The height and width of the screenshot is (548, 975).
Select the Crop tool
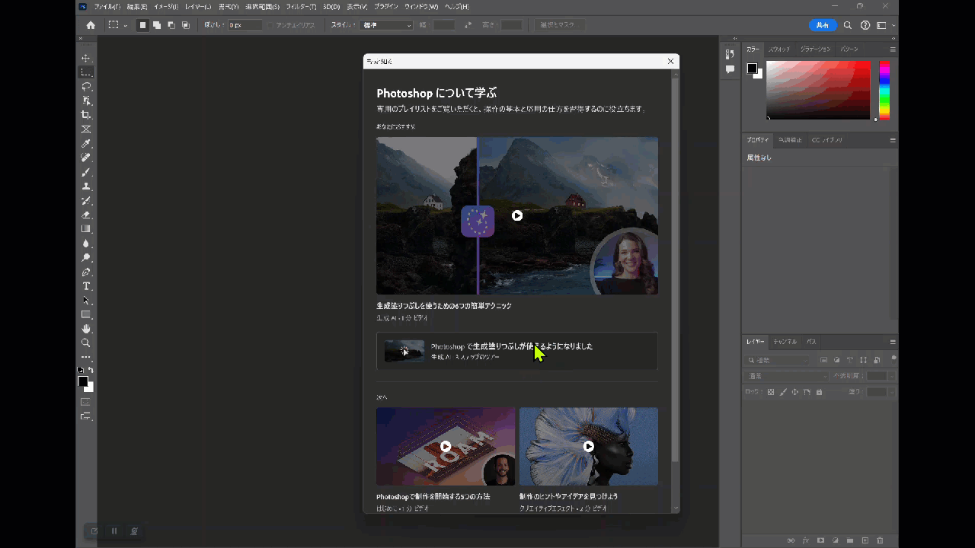pyautogui.click(x=86, y=115)
